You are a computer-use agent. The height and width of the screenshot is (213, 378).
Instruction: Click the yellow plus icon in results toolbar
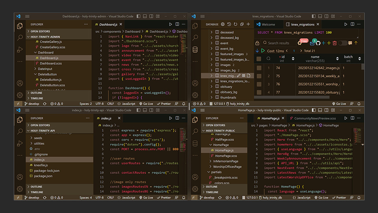[329, 43]
